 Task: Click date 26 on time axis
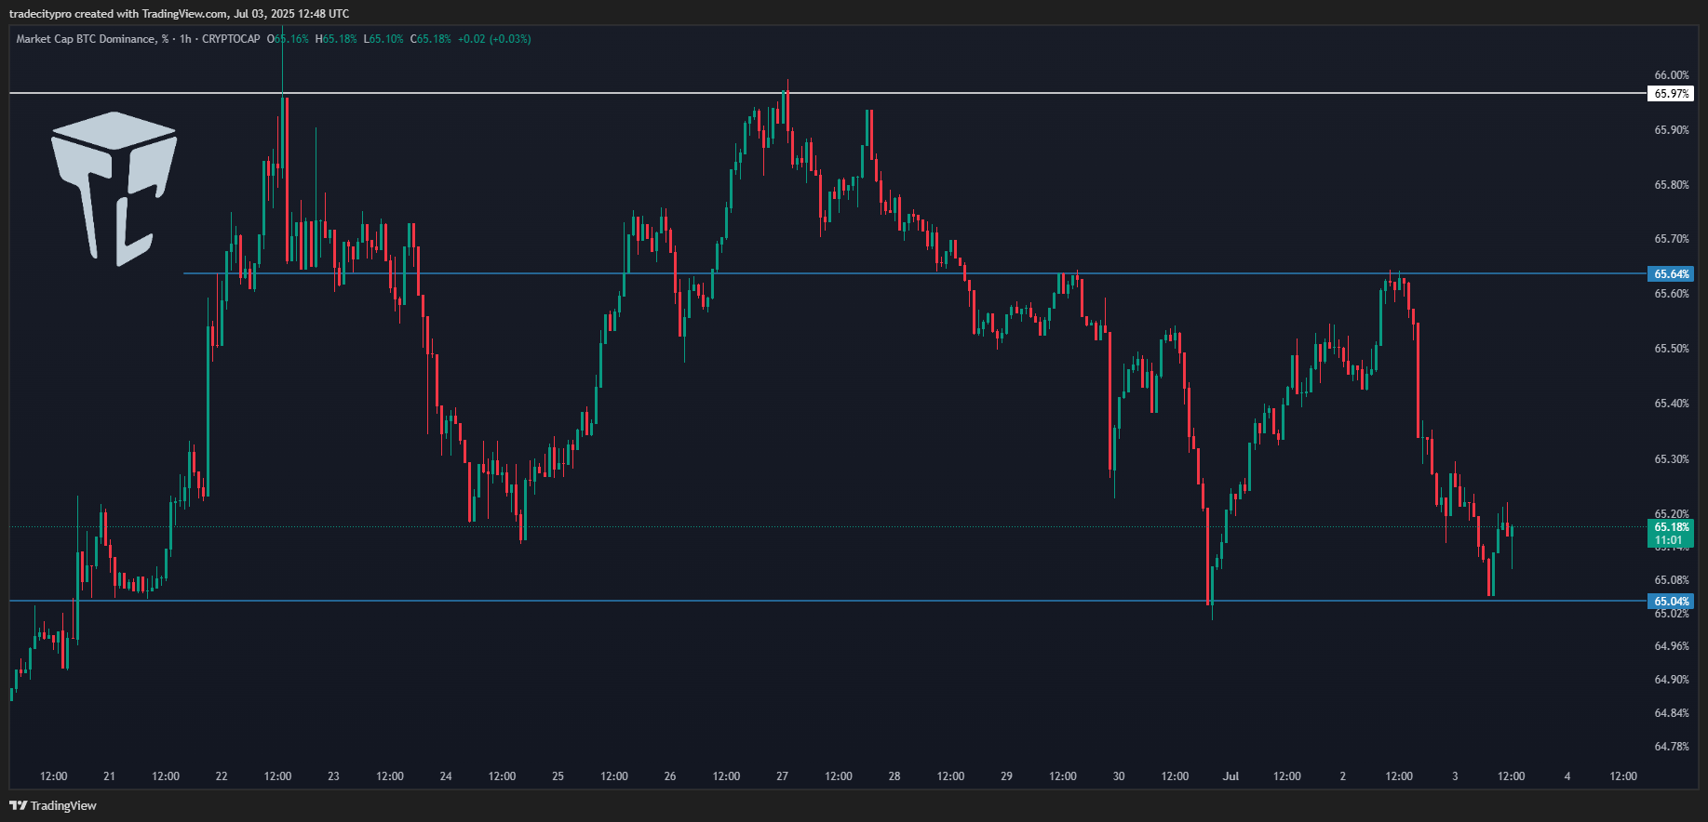tap(670, 776)
